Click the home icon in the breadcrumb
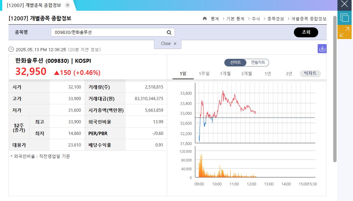The width and height of the screenshot is (353, 201). 205,19
